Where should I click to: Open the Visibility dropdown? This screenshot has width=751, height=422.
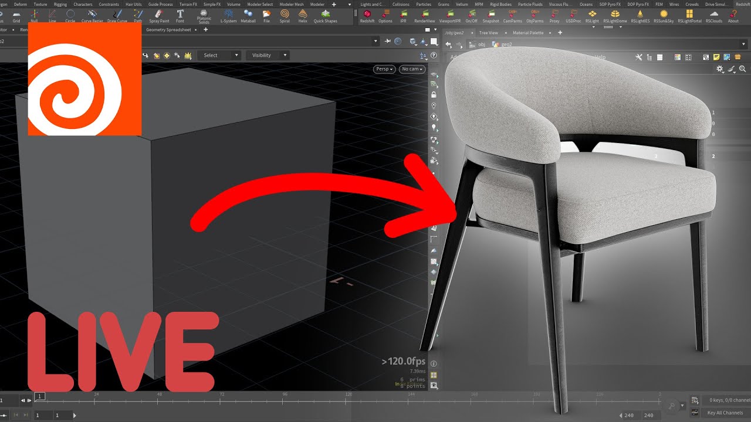coord(268,55)
